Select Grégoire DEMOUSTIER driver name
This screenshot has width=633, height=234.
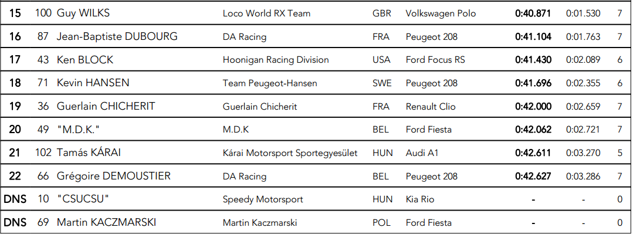tap(113, 176)
